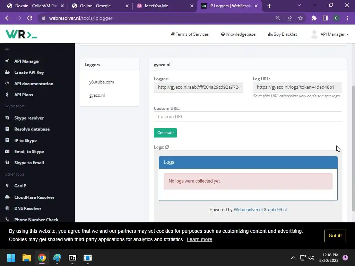Toggle the browser side panel icon
The height and width of the screenshot is (266, 355).
tap(325, 18)
